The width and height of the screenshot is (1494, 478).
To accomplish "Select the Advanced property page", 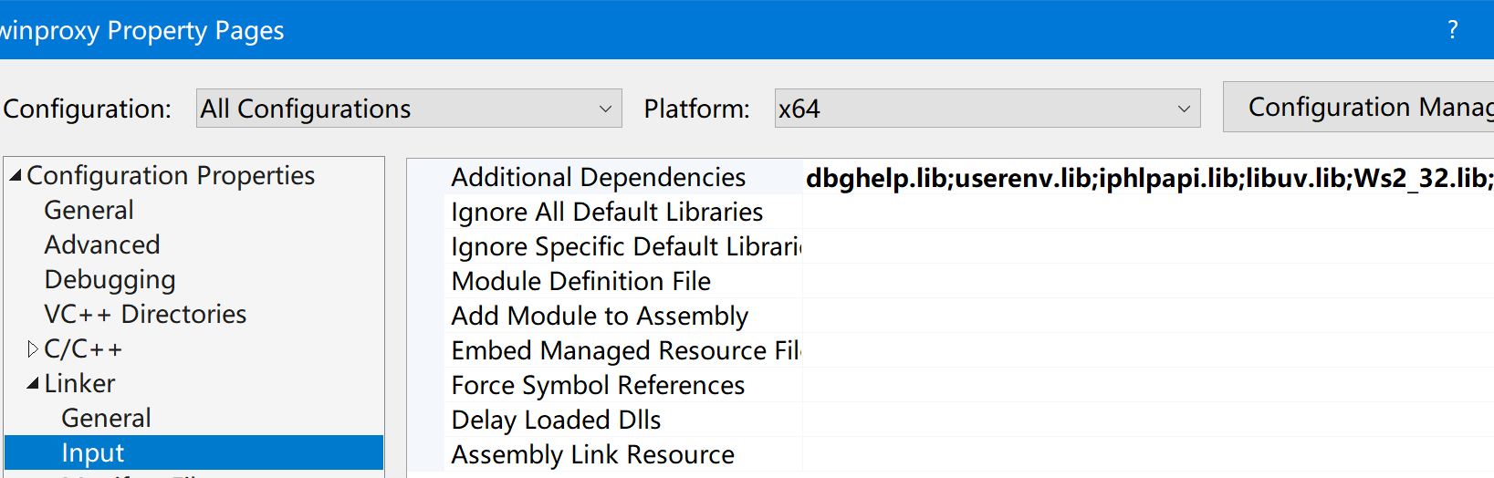I will point(102,244).
